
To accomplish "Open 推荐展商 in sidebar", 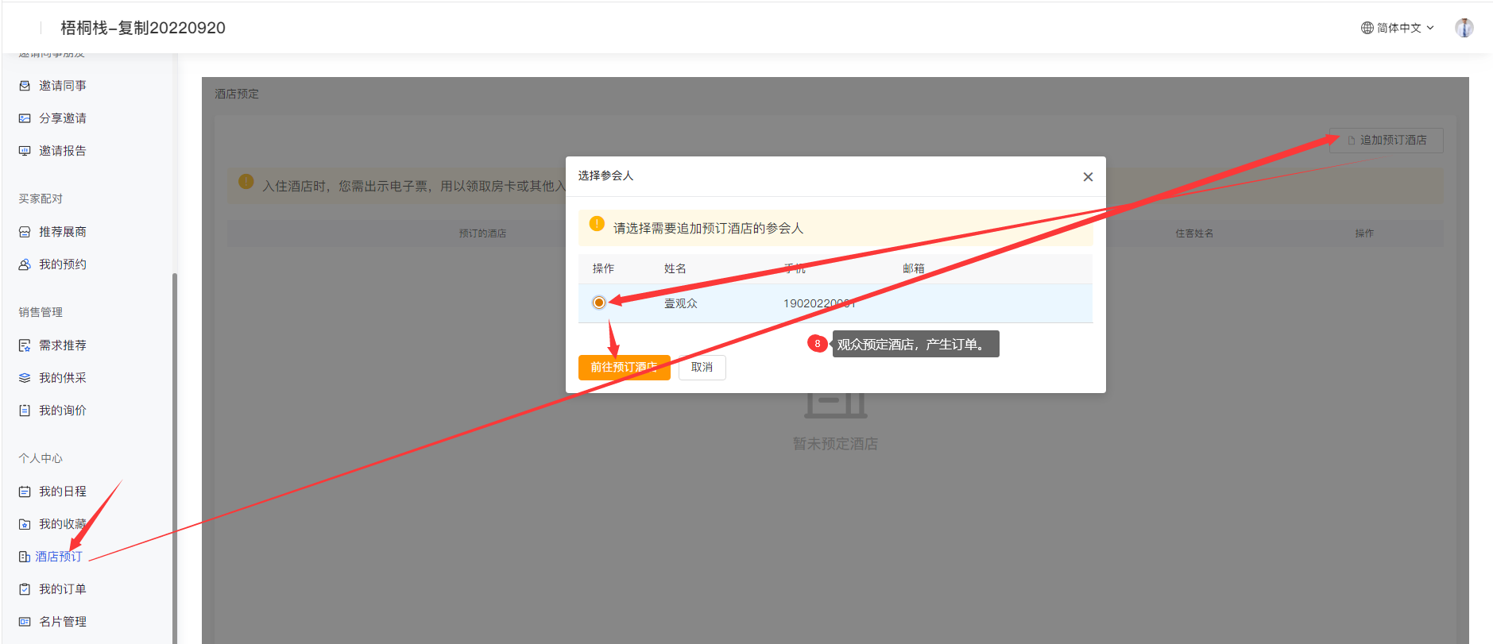I will [x=63, y=232].
